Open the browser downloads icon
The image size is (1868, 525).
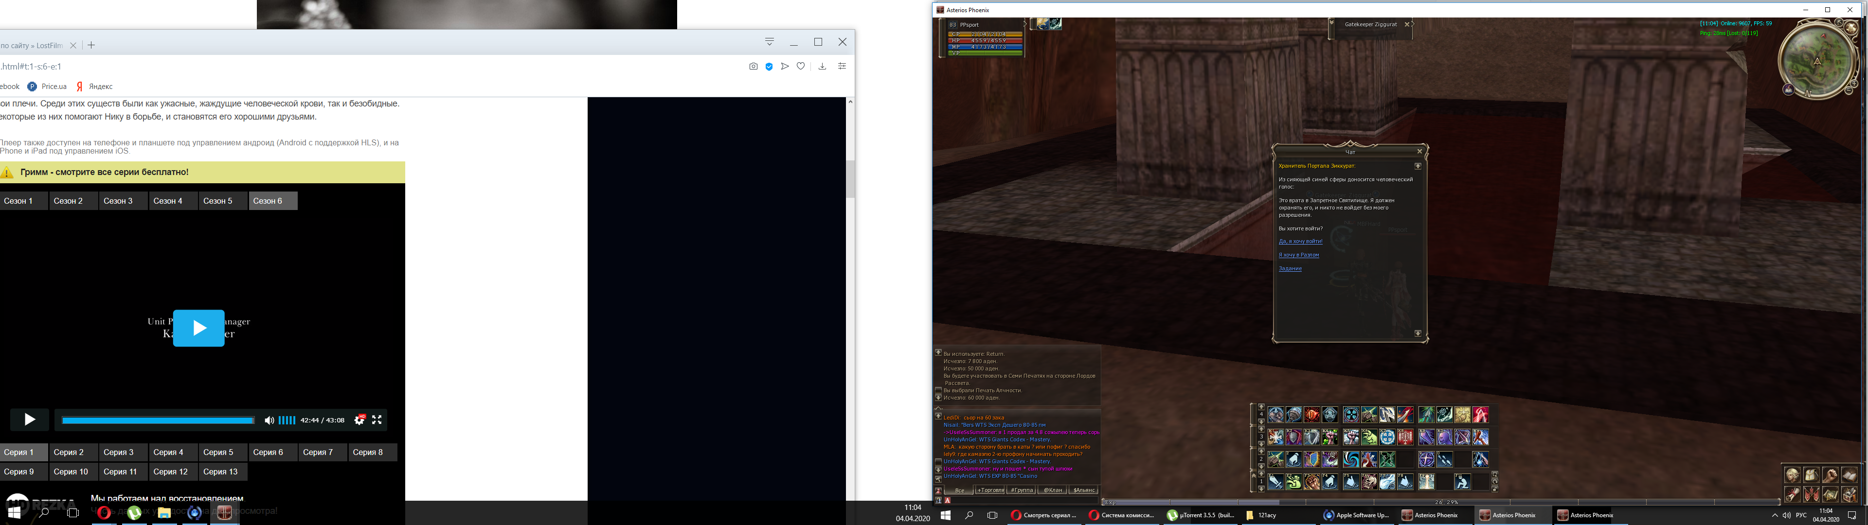click(x=822, y=66)
